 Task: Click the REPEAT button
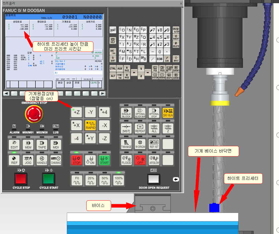pos(140,129)
